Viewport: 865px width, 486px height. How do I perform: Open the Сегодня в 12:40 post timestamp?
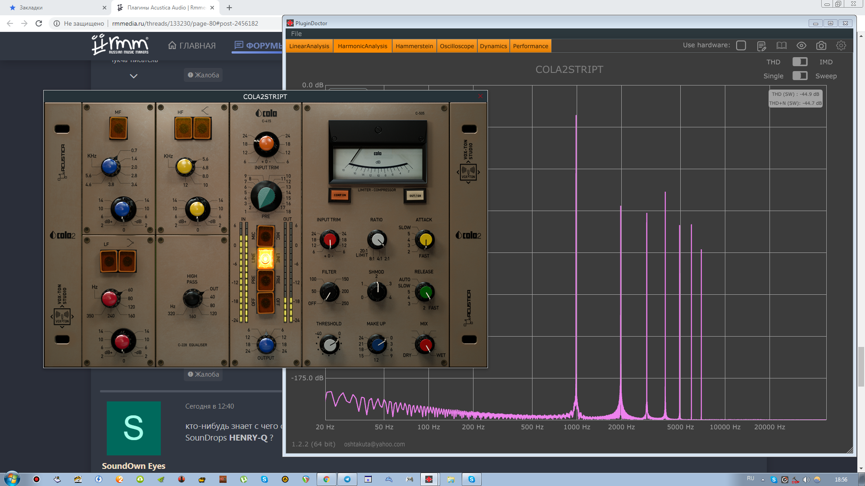coord(209,406)
